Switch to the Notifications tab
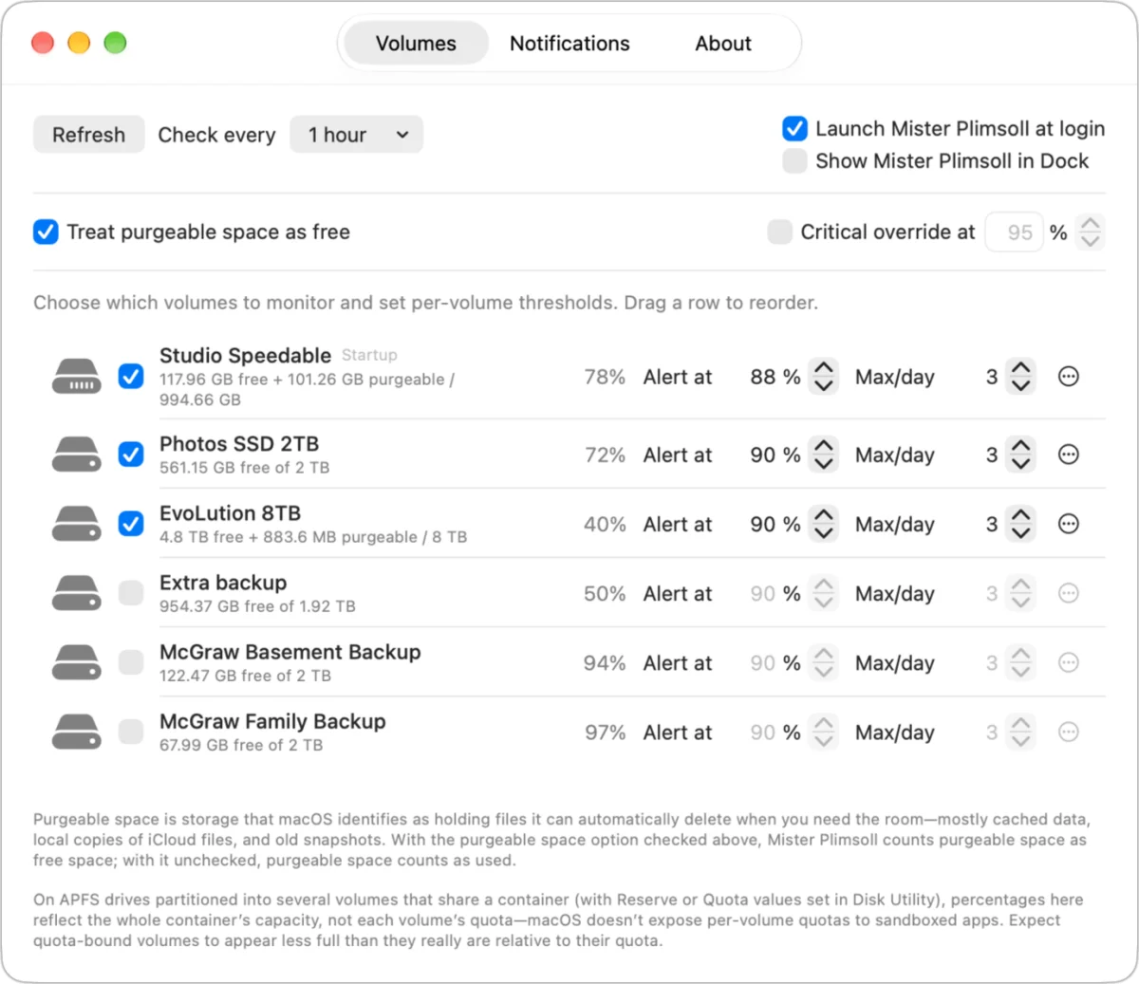Image resolution: width=1139 pixels, height=984 pixels. pos(569,44)
